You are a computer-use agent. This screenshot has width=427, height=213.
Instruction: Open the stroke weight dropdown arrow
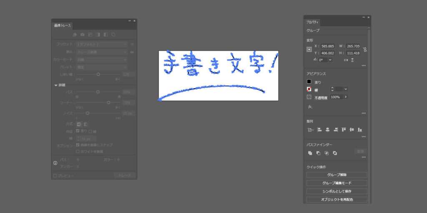346,89
